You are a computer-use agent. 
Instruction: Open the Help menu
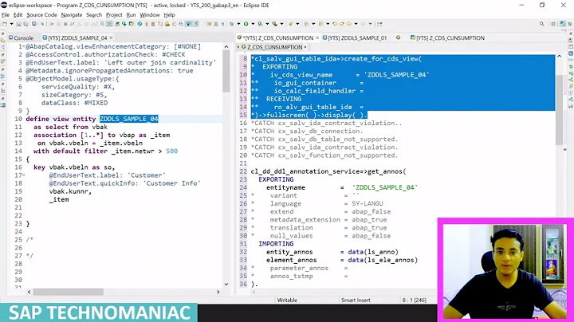pos(169,15)
